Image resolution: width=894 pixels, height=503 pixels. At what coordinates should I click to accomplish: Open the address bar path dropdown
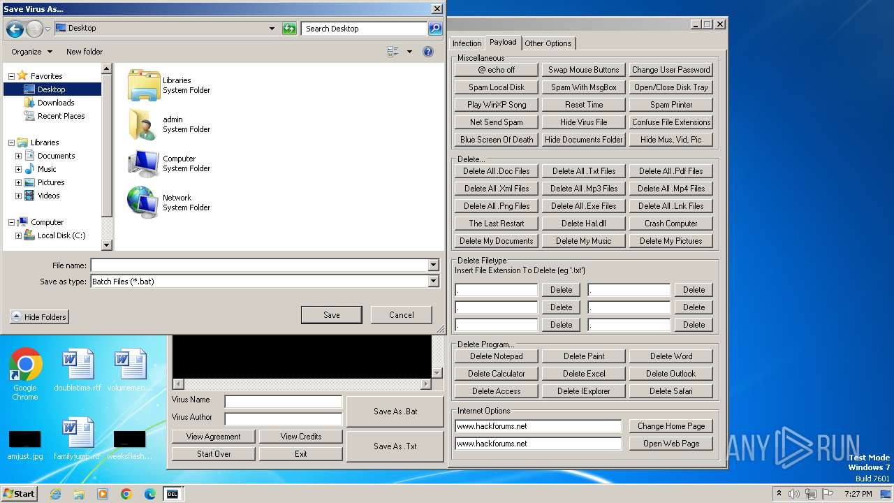[272, 29]
